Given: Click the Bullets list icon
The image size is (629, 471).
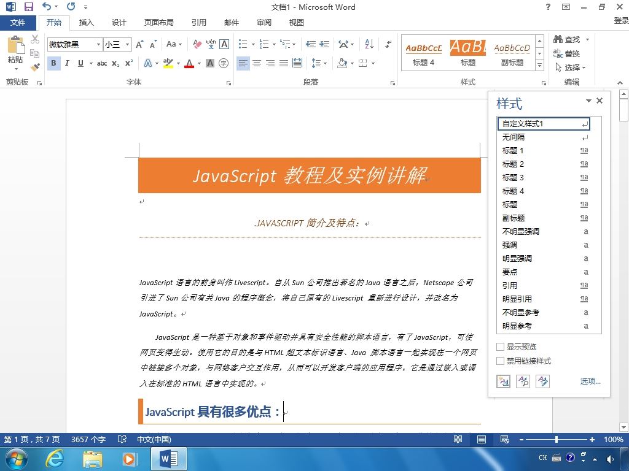Looking at the screenshot, I should click(x=243, y=44).
